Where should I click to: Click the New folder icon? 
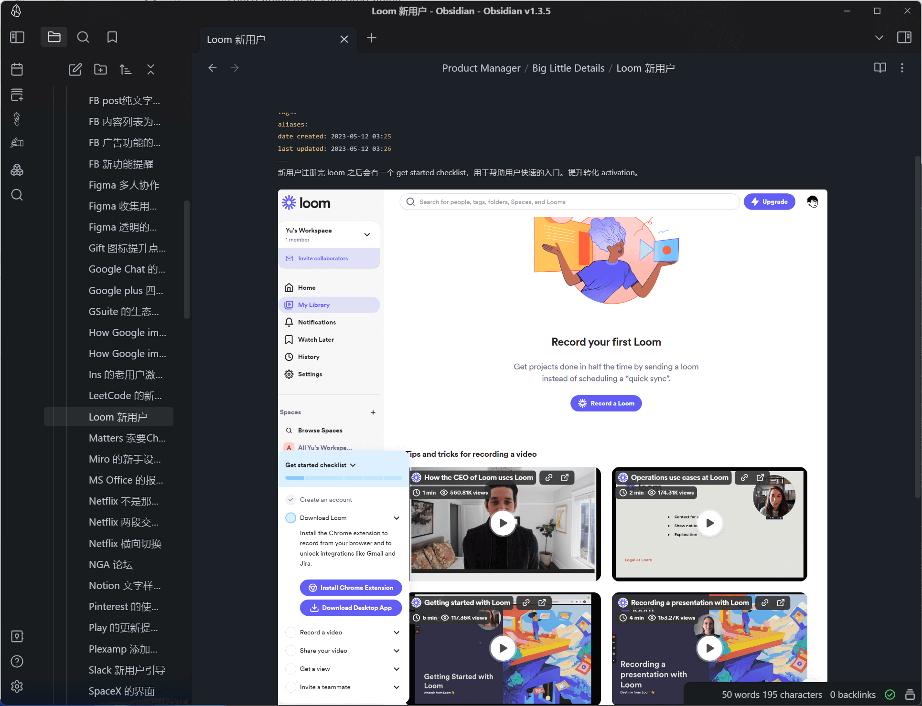click(100, 70)
